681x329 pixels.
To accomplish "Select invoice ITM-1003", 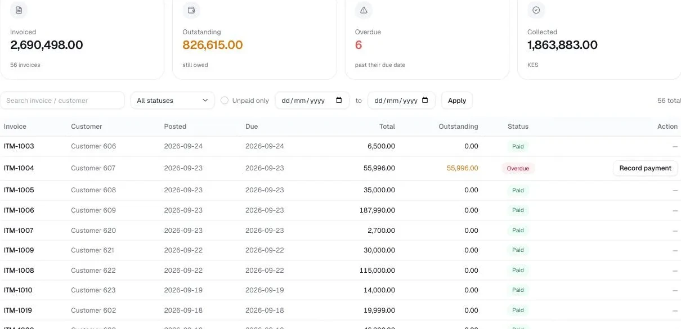I will click(x=19, y=146).
